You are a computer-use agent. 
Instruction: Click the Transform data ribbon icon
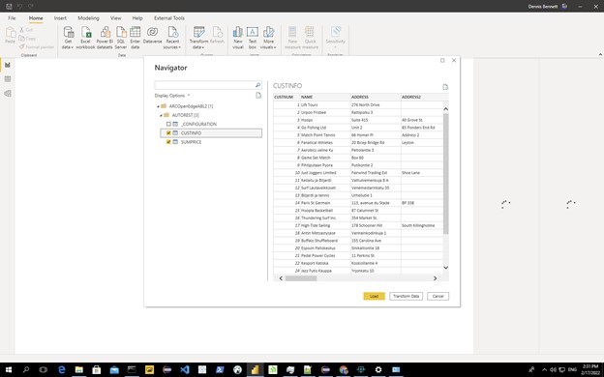click(198, 38)
